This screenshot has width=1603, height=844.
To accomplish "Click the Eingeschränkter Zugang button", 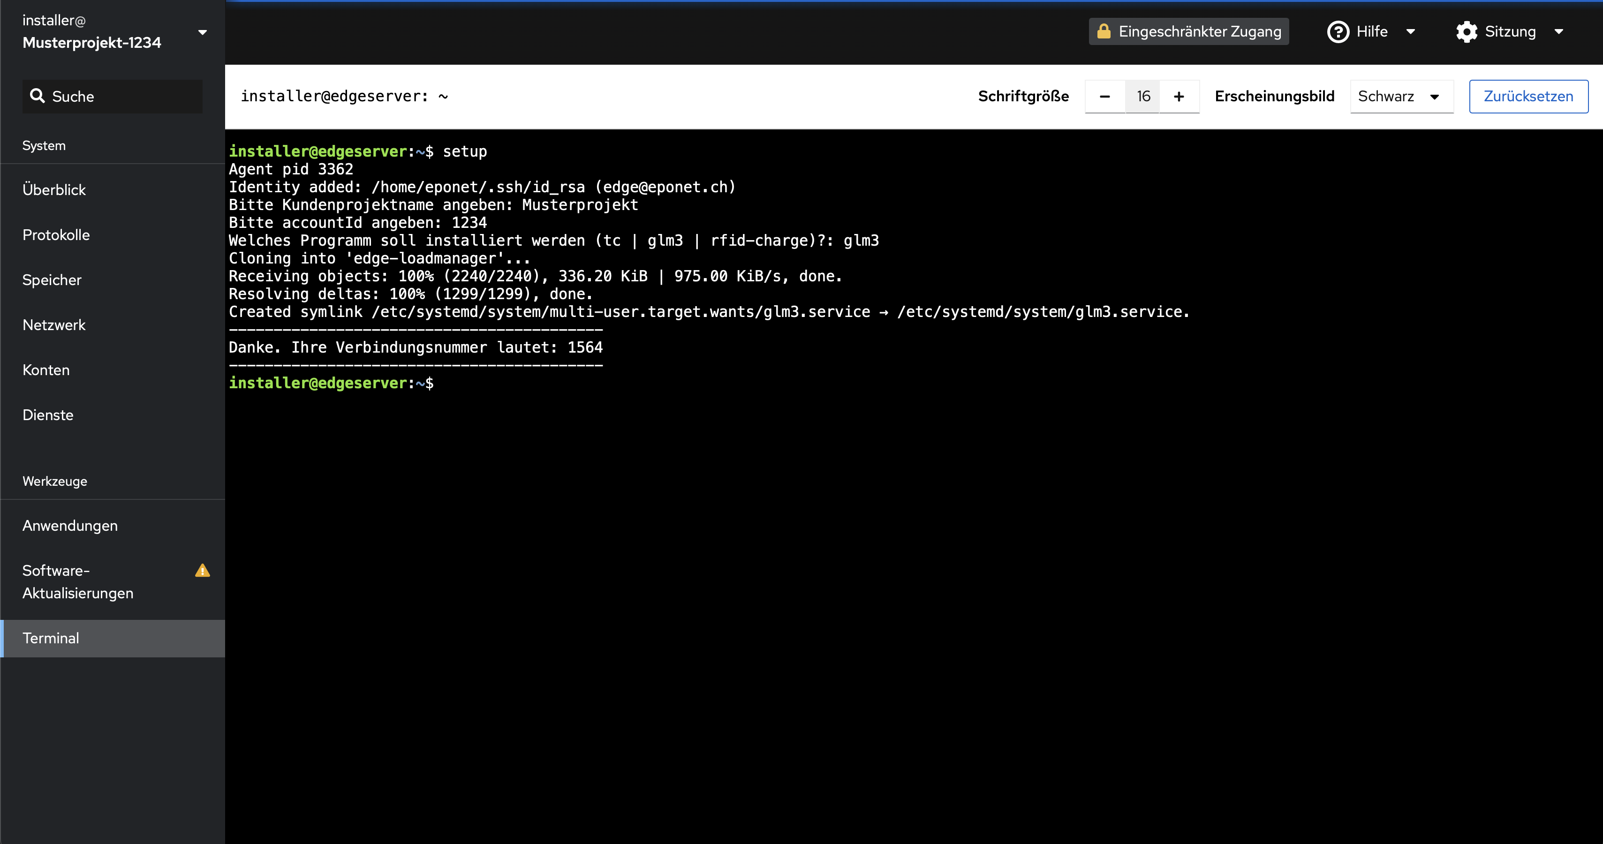I will (x=1188, y=32).
